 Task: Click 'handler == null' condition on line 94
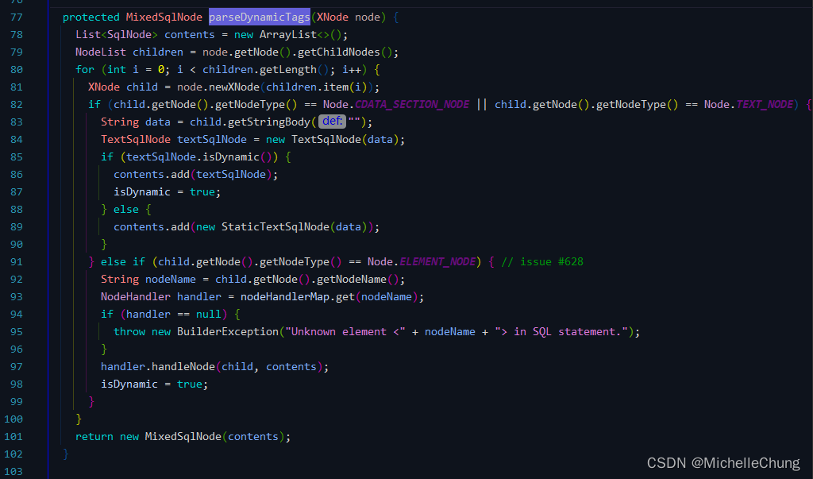tap(174, 314)
